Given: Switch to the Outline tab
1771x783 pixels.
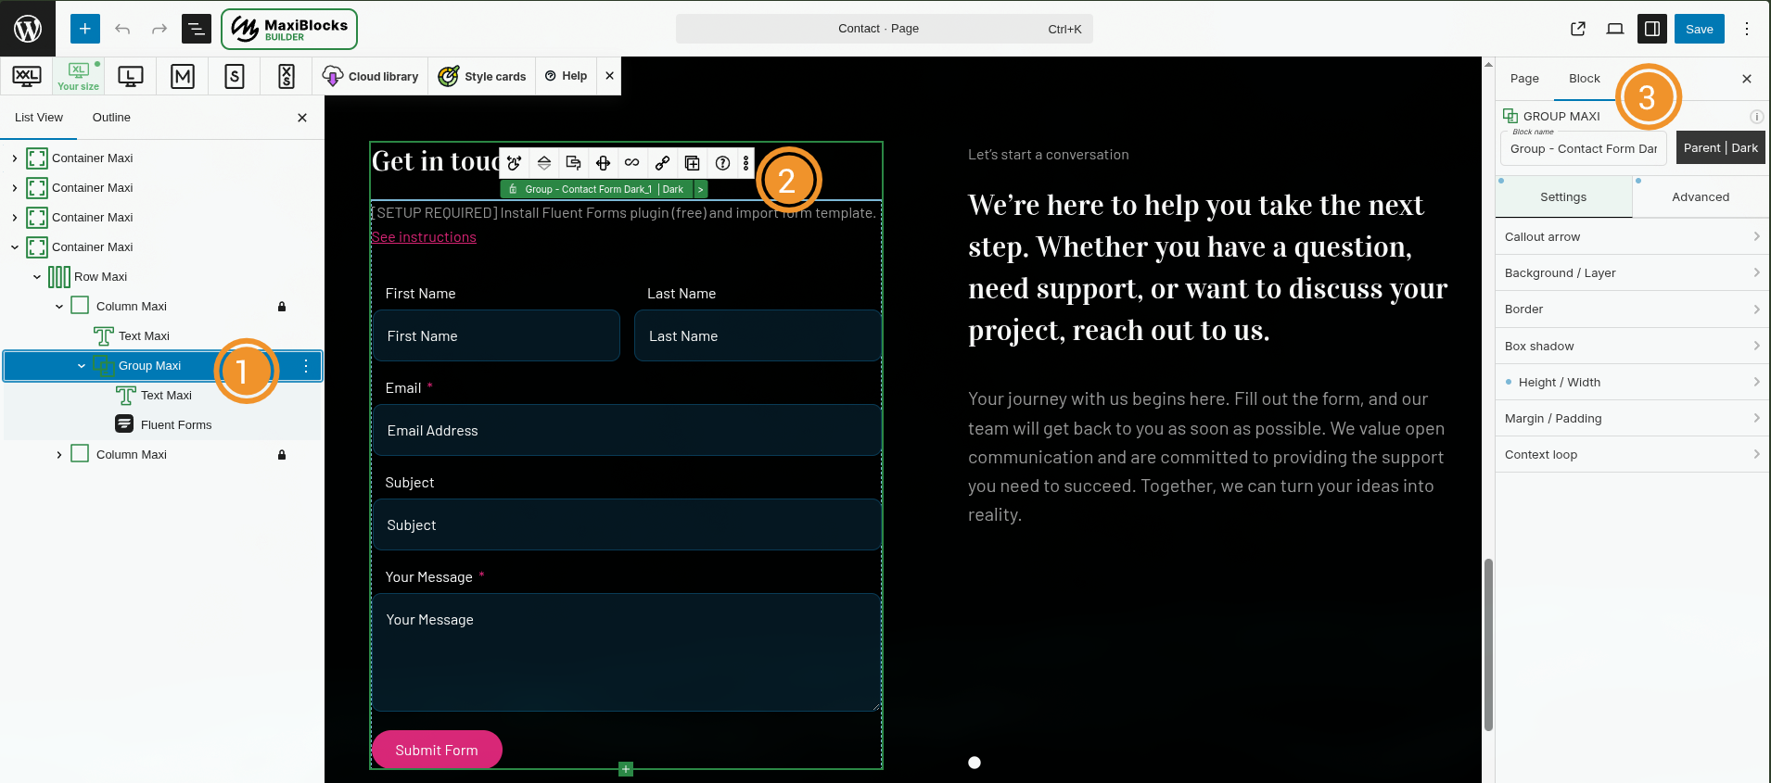Looking at the screenshot, I should (x=111, y=118).
